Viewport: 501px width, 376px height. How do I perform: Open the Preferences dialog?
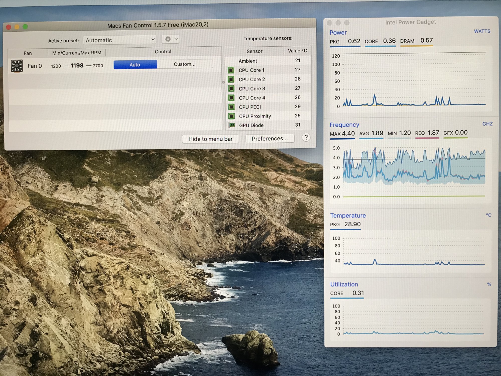coord(270,139)
